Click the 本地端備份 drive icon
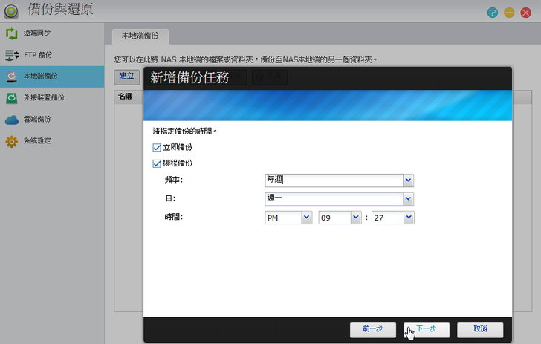 tap(11, 77)
